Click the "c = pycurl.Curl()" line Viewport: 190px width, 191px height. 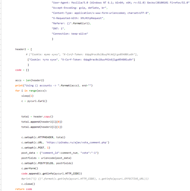34,101
